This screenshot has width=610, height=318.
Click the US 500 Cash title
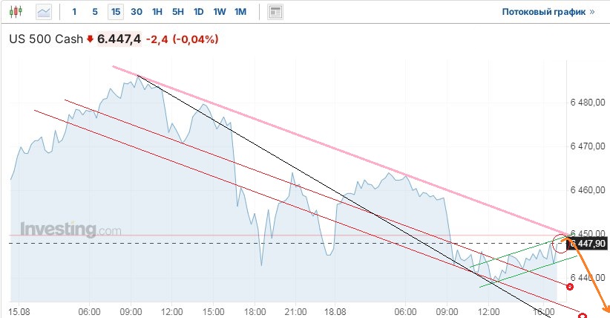[x=46, y=39]
